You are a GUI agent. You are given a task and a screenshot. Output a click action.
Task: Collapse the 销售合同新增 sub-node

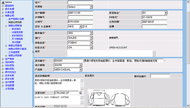(x=6, y=26)
